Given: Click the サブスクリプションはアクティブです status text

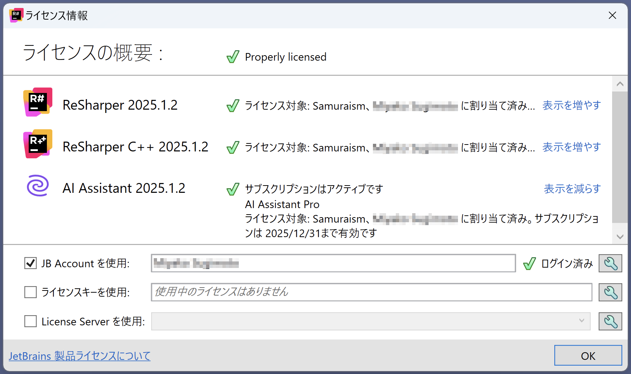Looking at the screenshot, I should 314,189.
